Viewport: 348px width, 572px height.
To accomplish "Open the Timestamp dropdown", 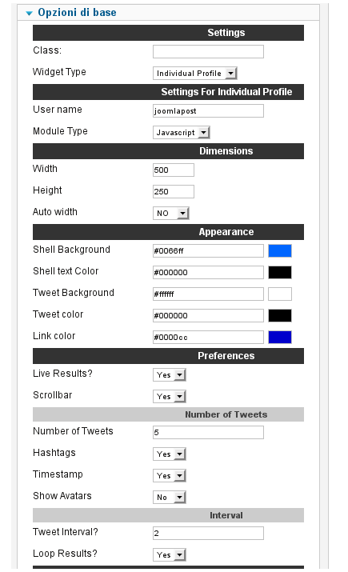I will 170,475.
